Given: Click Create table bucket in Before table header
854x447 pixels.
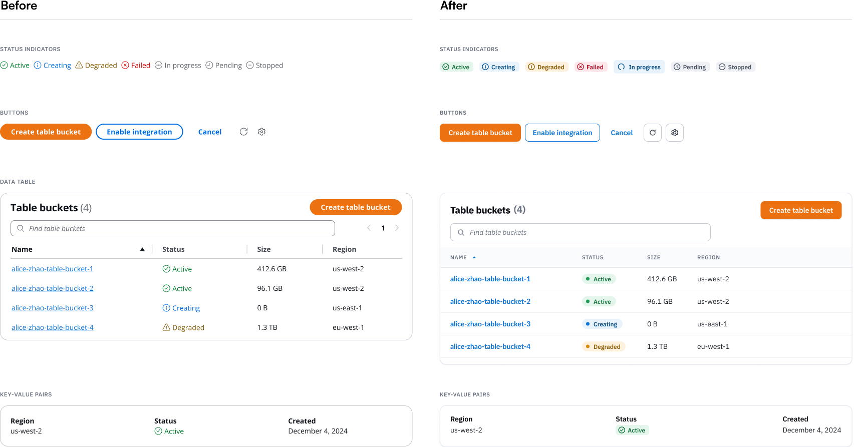Looking at the screenshot, I should click(356, 207).
